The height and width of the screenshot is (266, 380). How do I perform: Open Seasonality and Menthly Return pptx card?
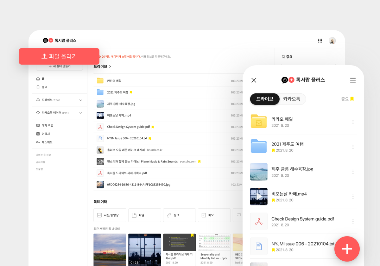pos(214,250)
